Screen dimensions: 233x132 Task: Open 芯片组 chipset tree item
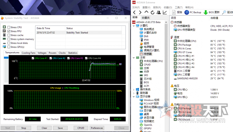click(x=148, y=79)
